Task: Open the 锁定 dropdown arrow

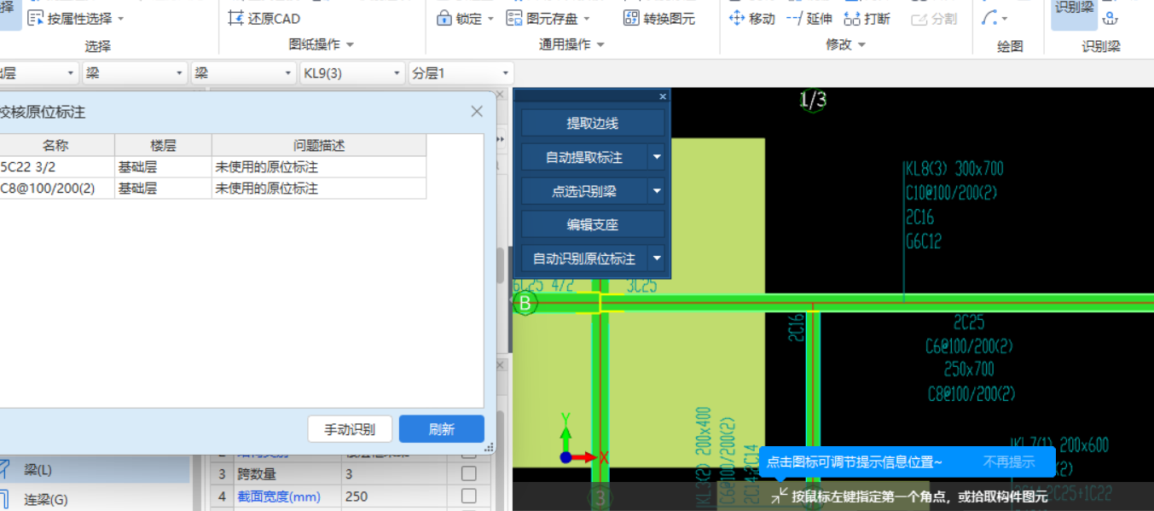Action: pyautogui.click(x=490, y=18)
